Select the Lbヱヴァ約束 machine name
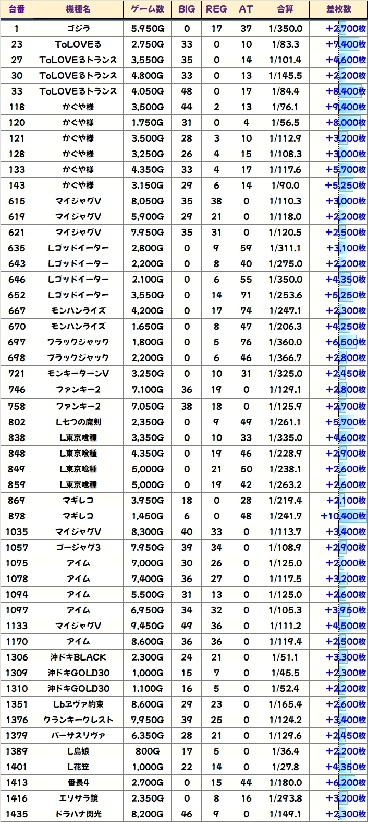Screen dimensions: 368x822 (x=78, y=704)
